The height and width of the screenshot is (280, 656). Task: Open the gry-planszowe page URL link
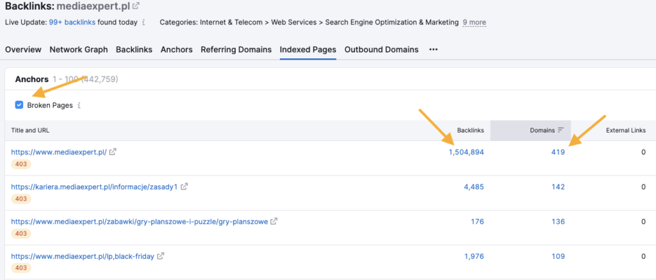(x=139, y=222)
